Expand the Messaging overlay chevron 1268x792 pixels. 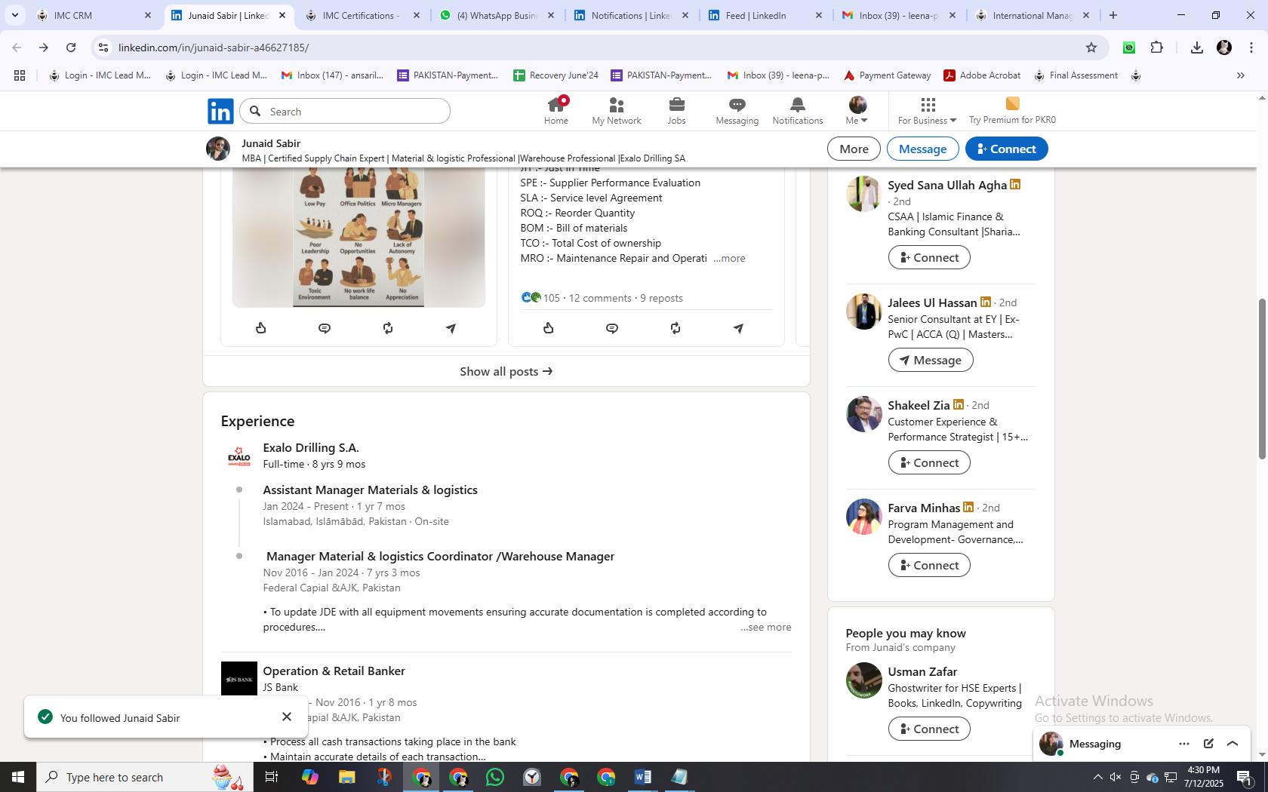pyautogui.click(x=1233, y=744)
